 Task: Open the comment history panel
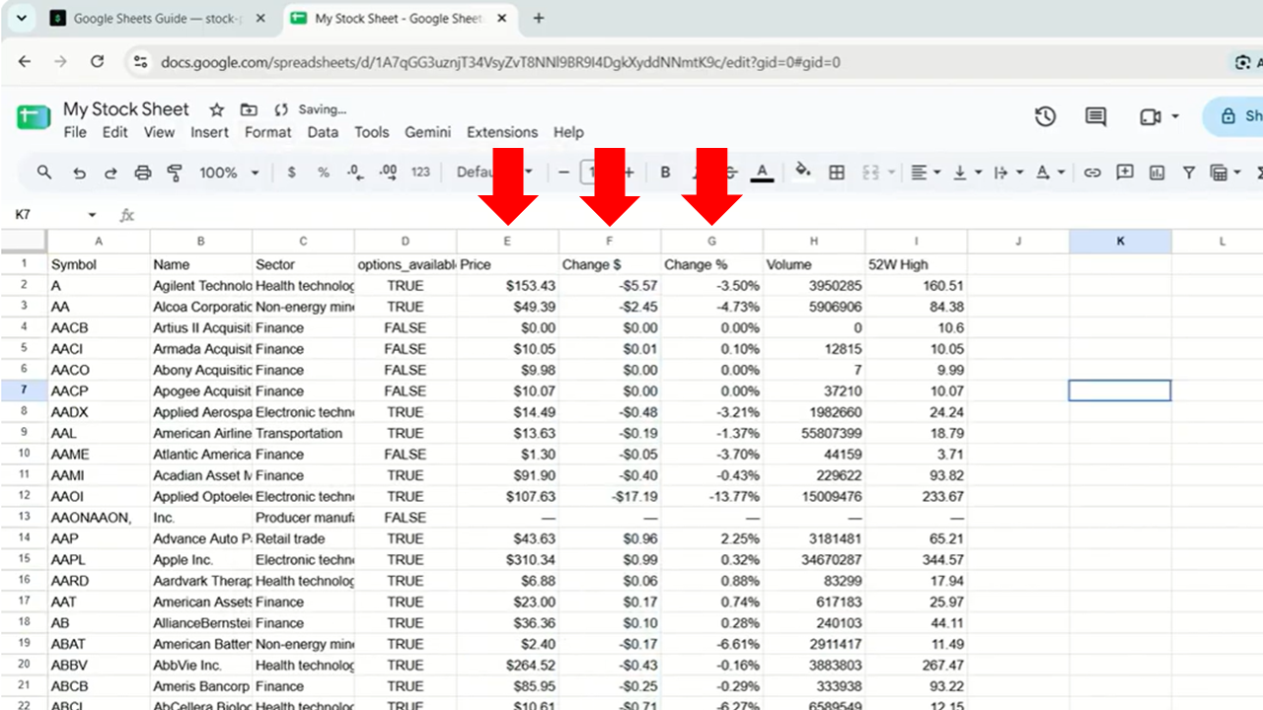click(x=1095, y=116)
